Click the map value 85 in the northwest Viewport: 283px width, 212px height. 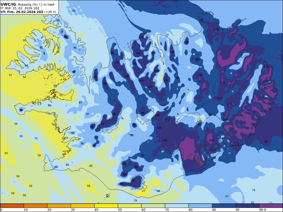pyautogui.click(x=58, y=20)
